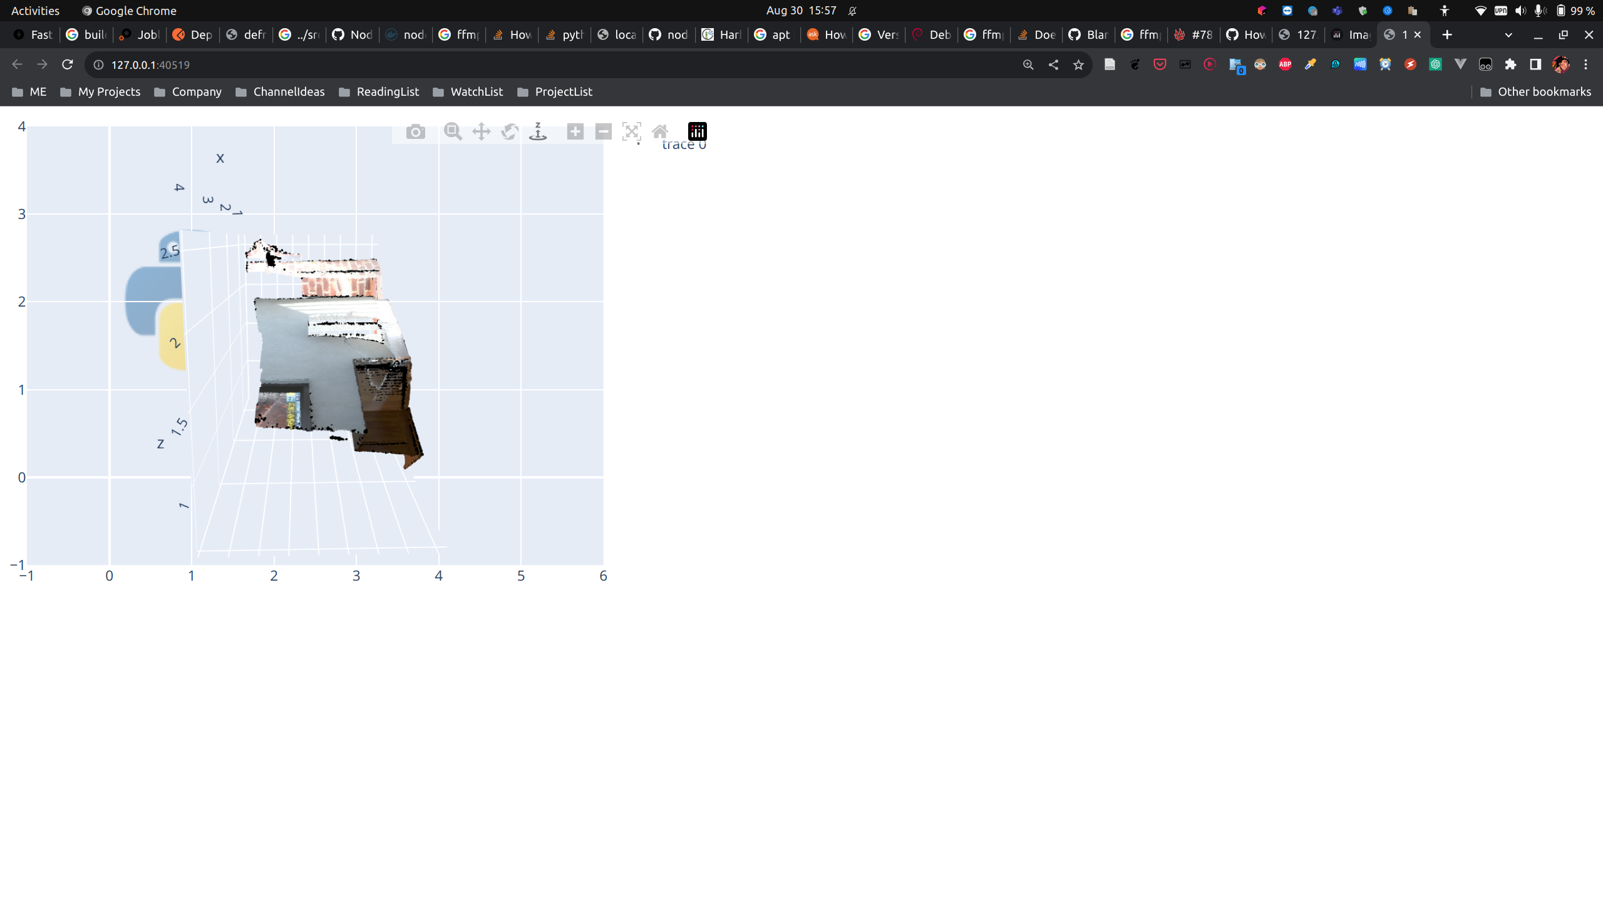Zoom in on the 3D scene with the plus icon

(x=574, y=131)
